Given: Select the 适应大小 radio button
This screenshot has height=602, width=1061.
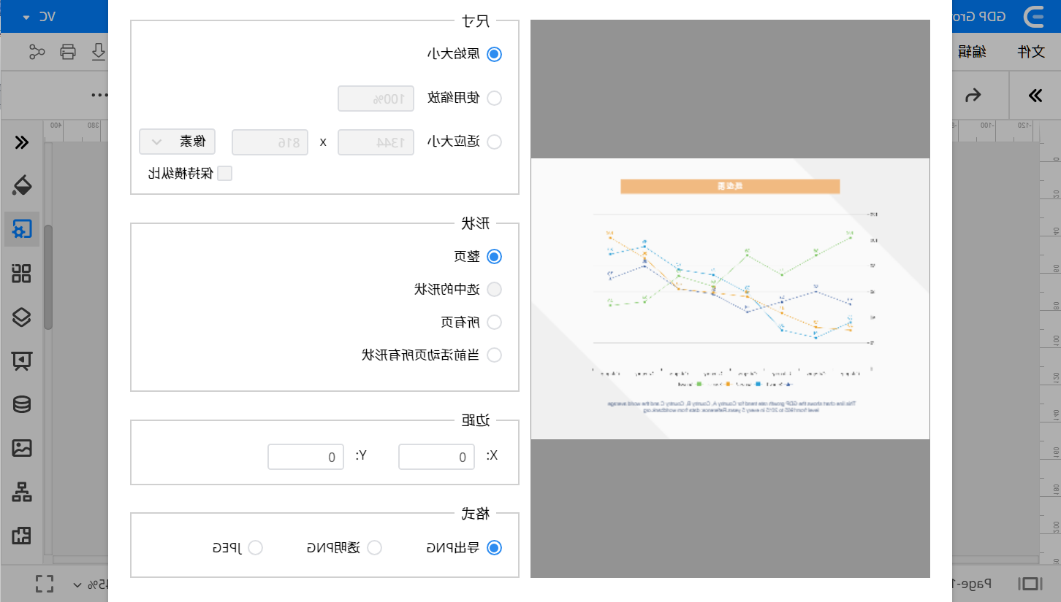Looking at the screenshot, I should pyautogui.click(x=495, y=142).
